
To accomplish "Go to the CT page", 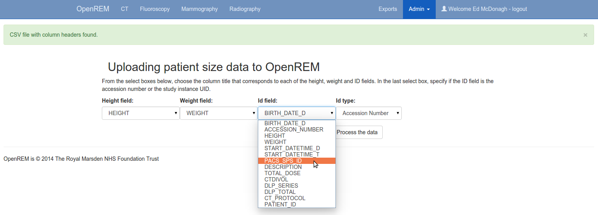I will click(124, 9).
